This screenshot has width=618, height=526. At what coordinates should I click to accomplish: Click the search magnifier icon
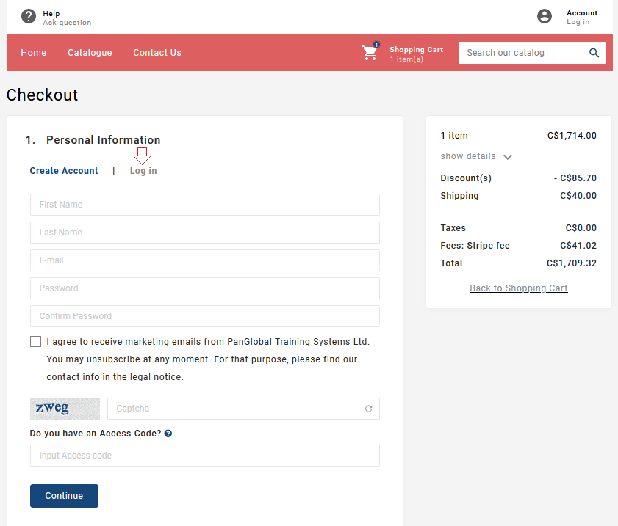point(594,53)
